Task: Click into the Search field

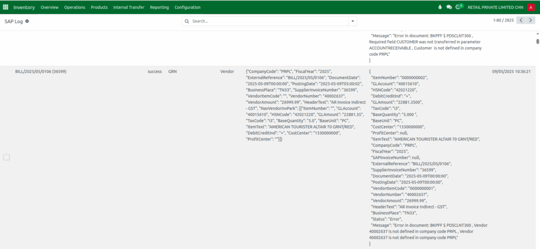Action: click(269, 21)
